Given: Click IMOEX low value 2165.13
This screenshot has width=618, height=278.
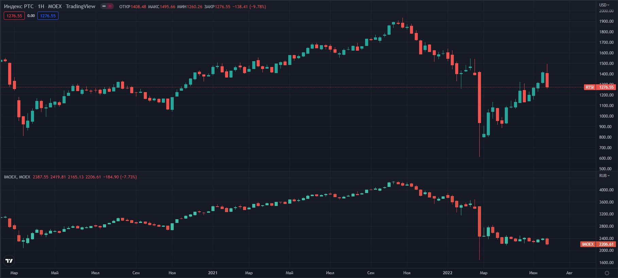Looking at the screenshot, I should tap(75, 177).
